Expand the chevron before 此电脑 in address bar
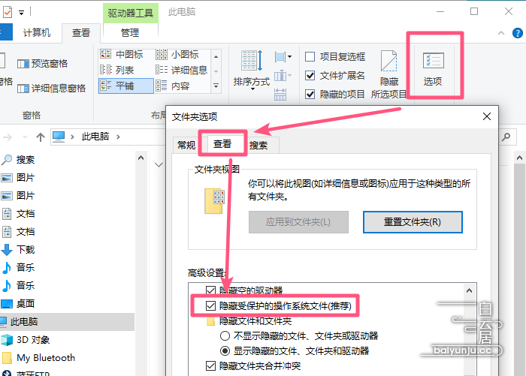This screenshot has width=526, height=376. (72, 137)
